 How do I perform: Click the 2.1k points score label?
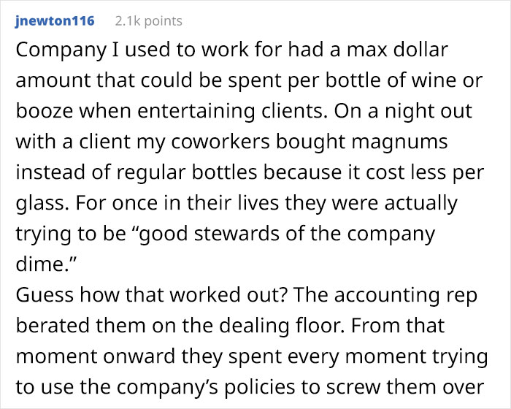(149, 21)
